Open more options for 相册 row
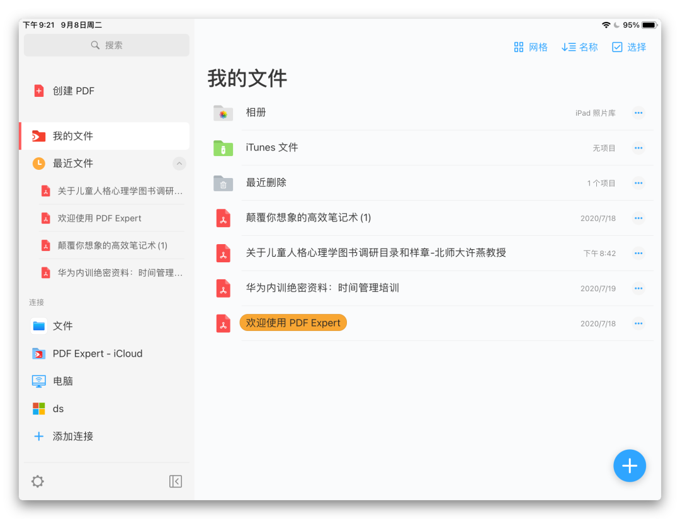680x519 pixels. coord(638,113)
